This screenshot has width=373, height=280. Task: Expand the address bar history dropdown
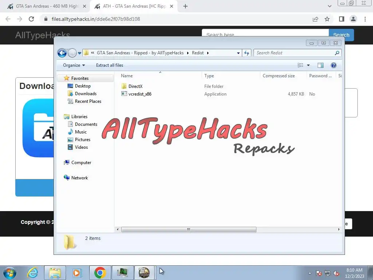[x=238, y=53]
